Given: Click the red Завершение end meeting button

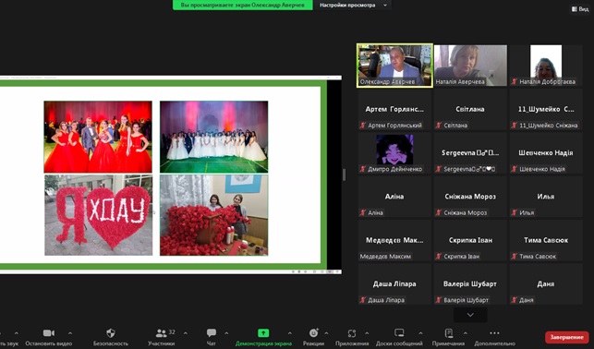Looking at the screenshot, I should (x=566, y=337).
